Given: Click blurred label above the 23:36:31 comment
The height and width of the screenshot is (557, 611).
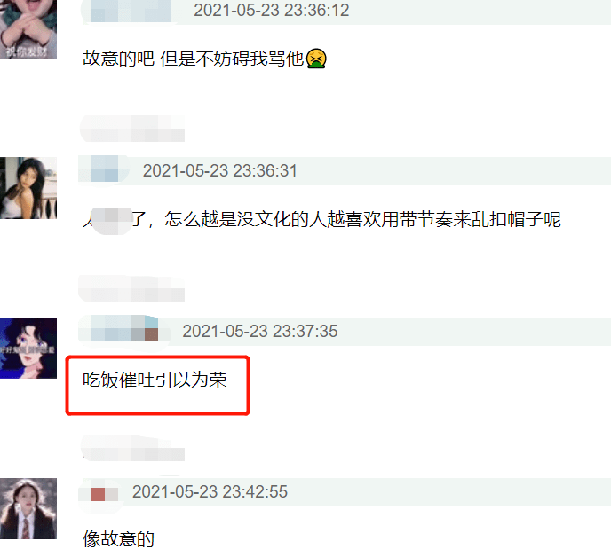Looking at the screenshot, I should click(132, 129).
